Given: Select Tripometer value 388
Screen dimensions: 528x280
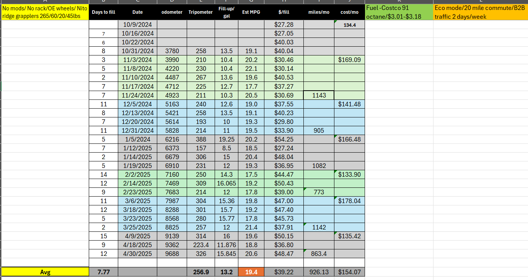Looking at the screenshot, I should click(200, 139).
